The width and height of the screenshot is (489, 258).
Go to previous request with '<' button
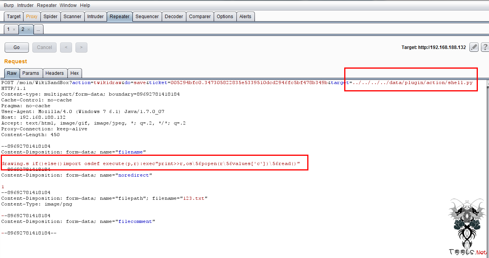66,47
